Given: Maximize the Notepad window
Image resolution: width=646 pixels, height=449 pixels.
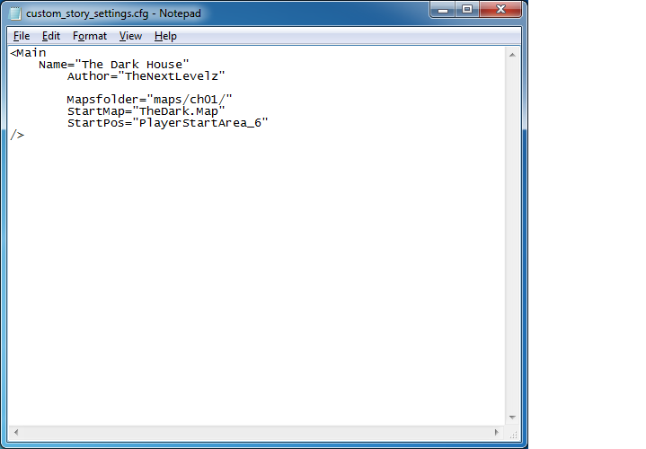Looking at the screenshot, I should coord(467,9).
